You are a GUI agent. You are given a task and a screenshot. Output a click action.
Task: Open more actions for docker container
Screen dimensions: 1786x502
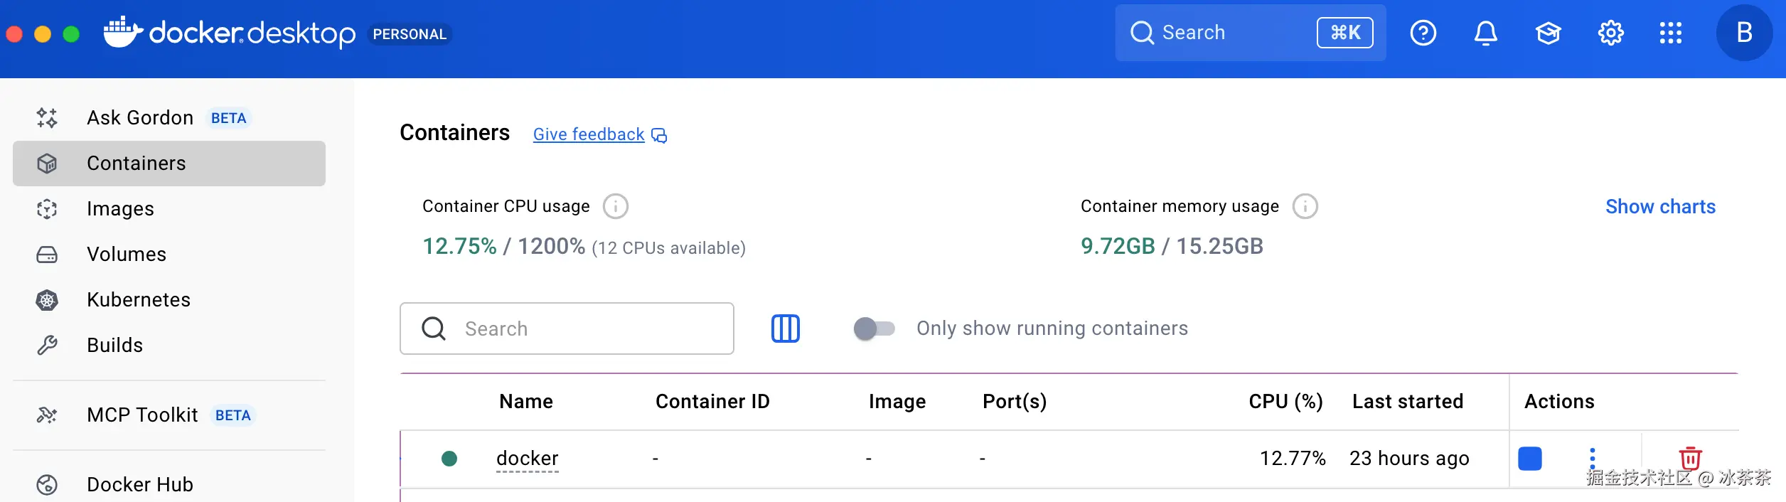pos(1592,457)
